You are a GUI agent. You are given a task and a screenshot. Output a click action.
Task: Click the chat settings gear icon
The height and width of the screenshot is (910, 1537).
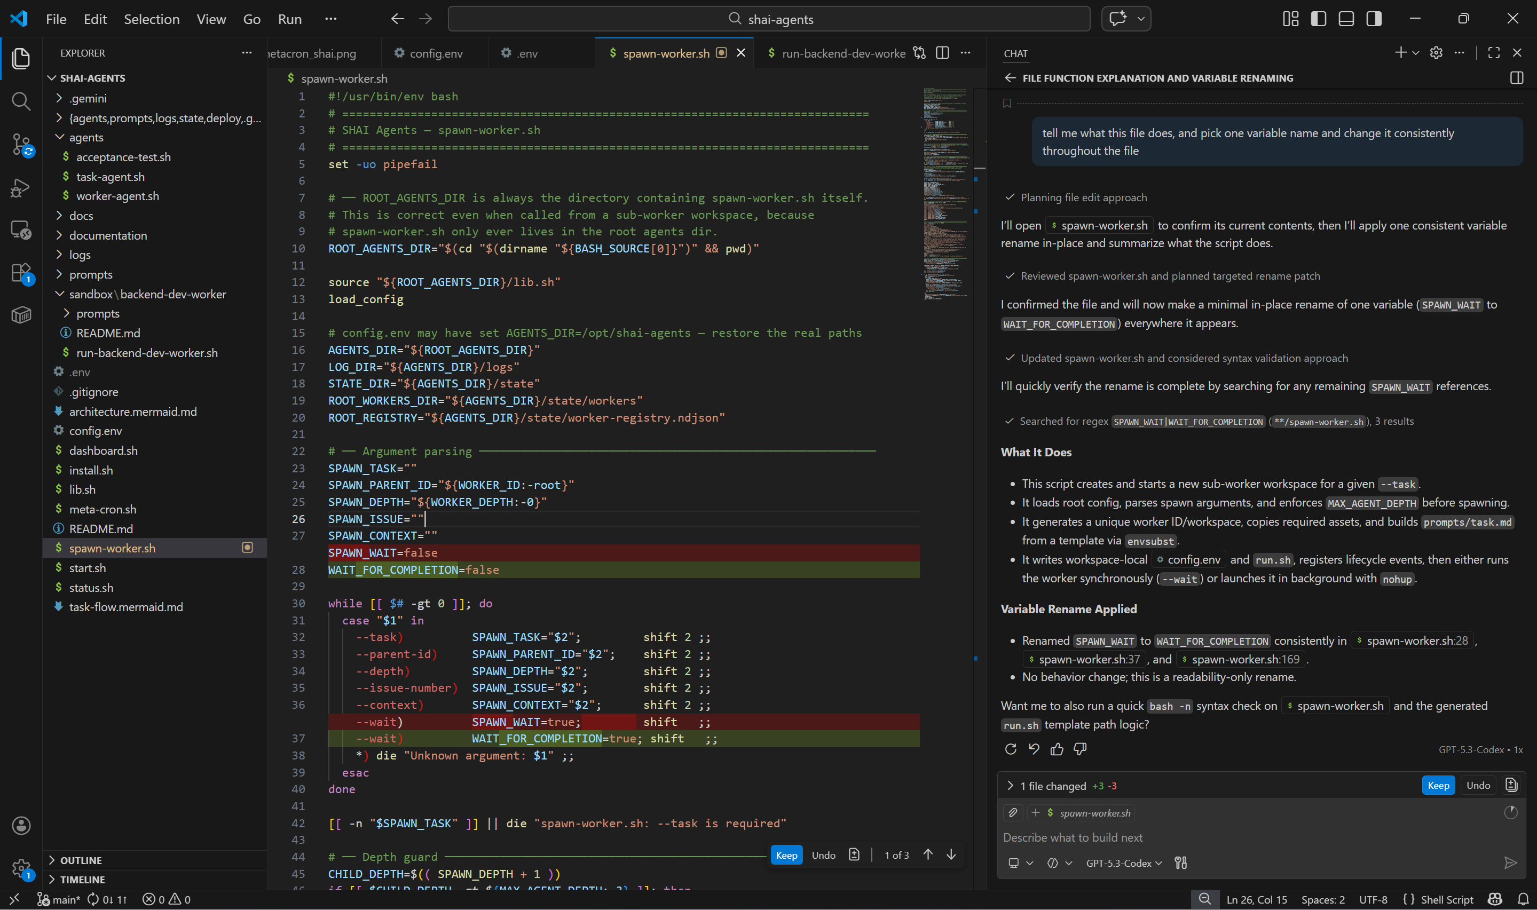tap(1436, 53)
